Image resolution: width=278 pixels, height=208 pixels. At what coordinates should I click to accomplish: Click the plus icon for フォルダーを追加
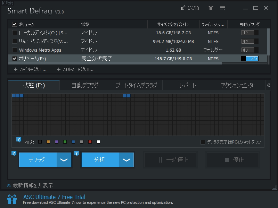tap(59, 69)
